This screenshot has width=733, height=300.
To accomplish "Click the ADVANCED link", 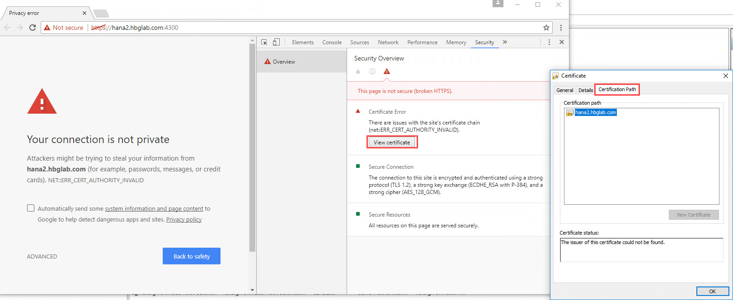I will (x=42, y=257).
